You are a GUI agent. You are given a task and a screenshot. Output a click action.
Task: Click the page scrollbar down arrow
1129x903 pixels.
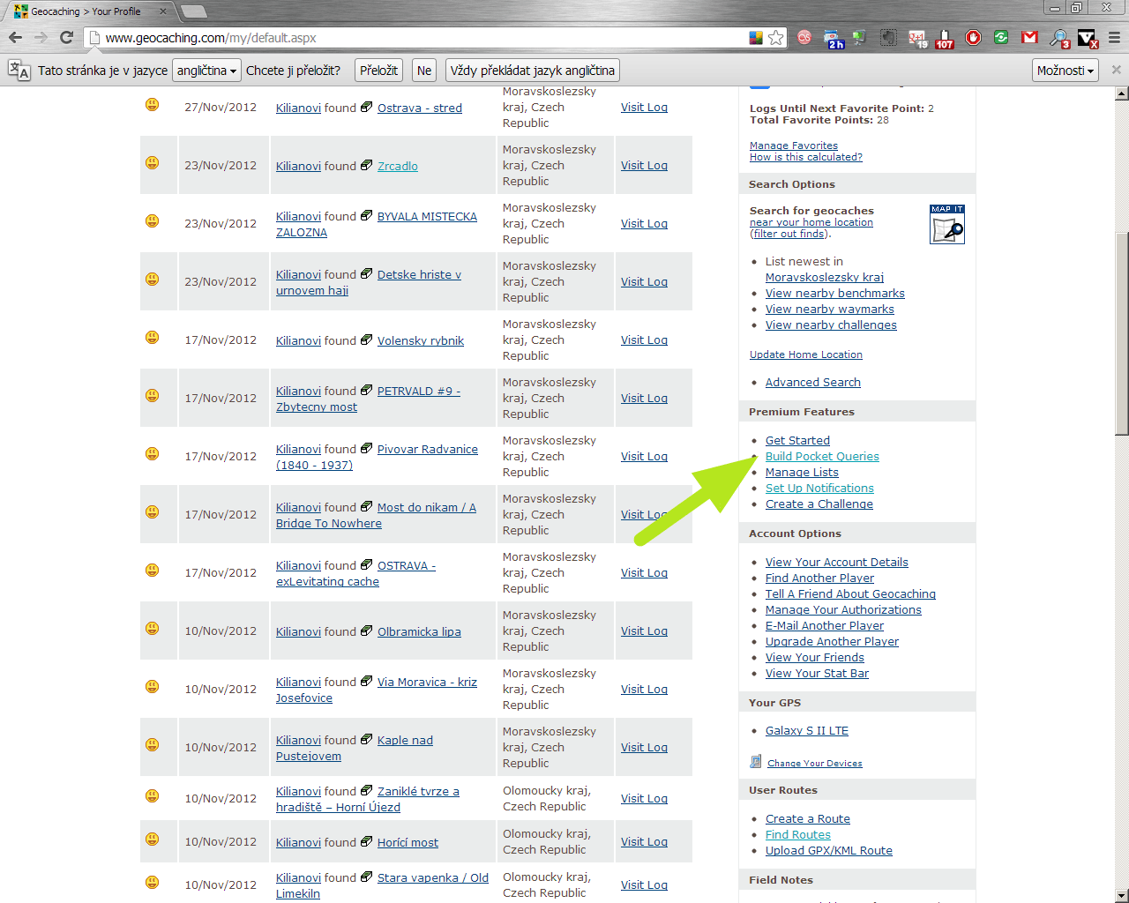coord(1121,895)
